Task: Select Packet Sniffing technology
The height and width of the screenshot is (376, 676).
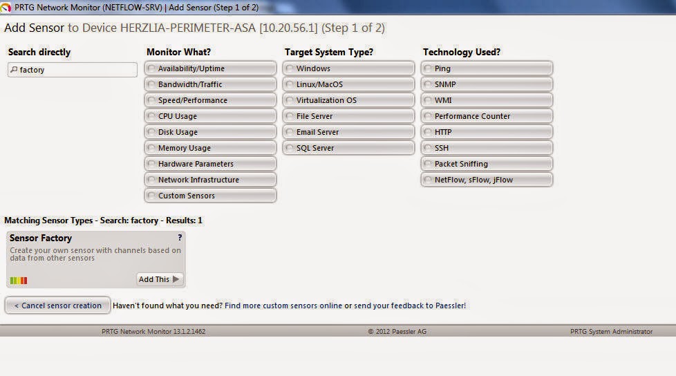Action: pos(487,164)
